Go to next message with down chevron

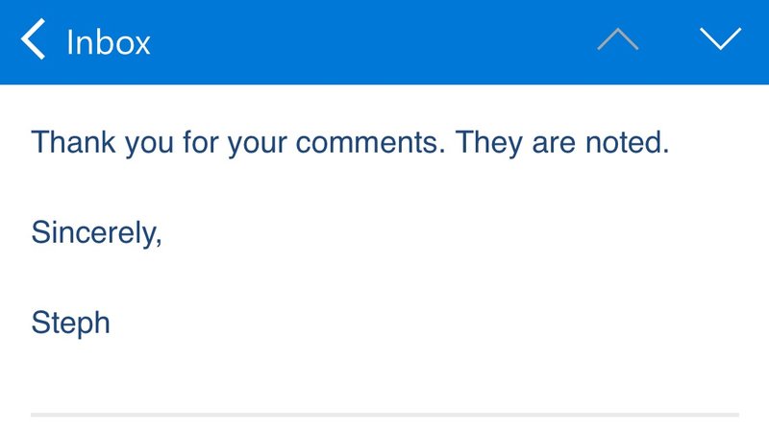click(720, 40)
